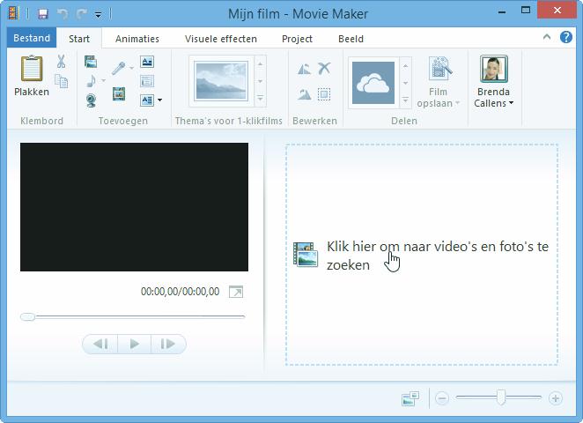Click the zoom in plus button
The width and height of the screenshot is (583, 423).
pos(556,398)
